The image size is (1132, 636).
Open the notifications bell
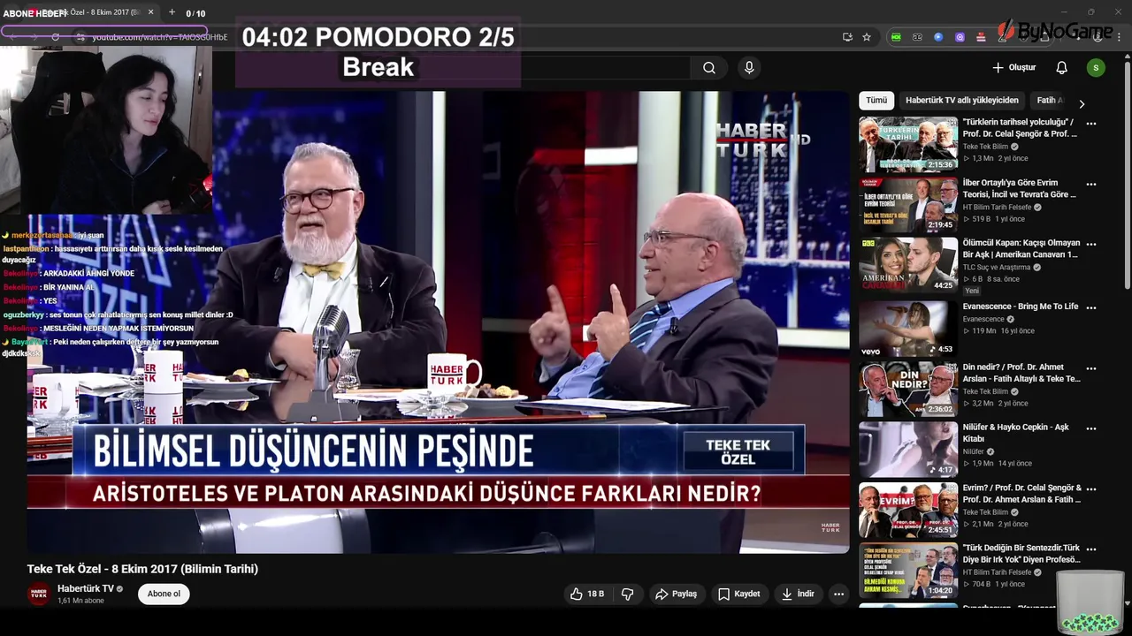(x=1061, y=68)
